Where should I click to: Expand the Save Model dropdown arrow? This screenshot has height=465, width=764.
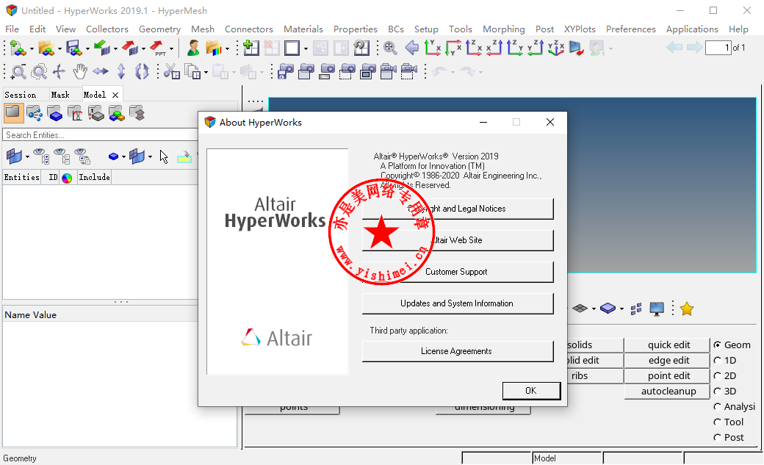point(87,48)
